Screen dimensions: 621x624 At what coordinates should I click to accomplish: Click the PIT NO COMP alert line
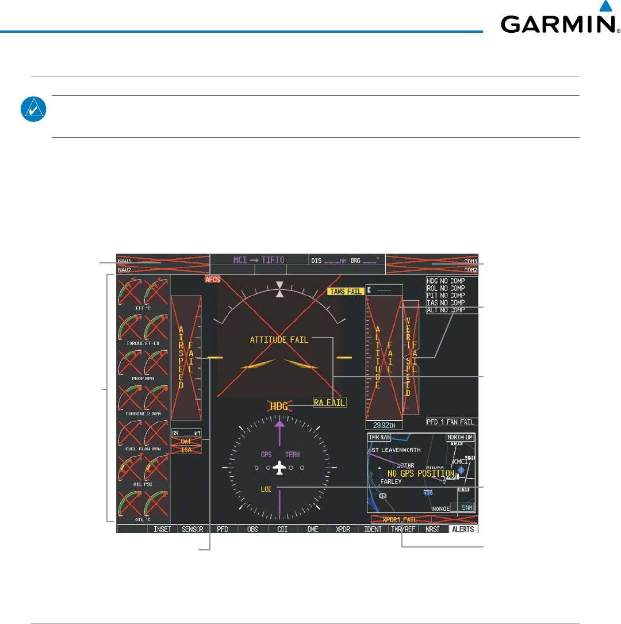[x=446, y=295]
